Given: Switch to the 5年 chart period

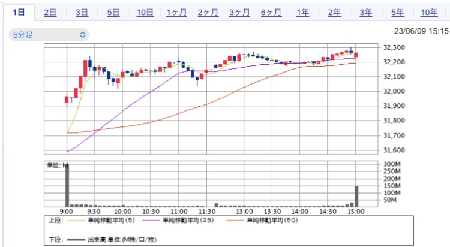Looking at the screenshot, I should point(397,13).
